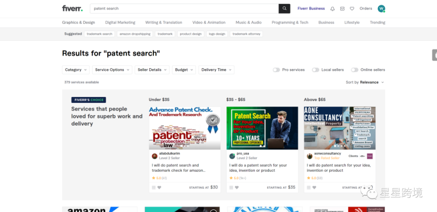
Task: Click seller name aoneconsultancy
Action: point(327,153)
